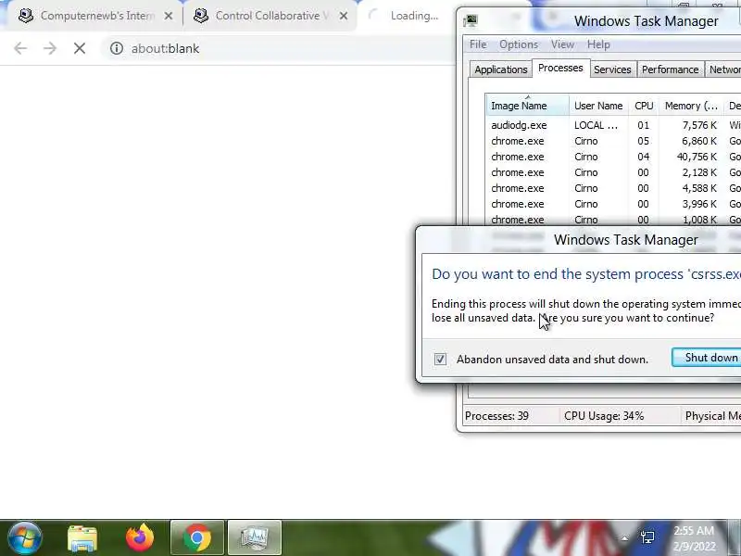Click the LOCAL ... user name cell
The height and width of the screenshot is (556, 741).
click(596, 125)
